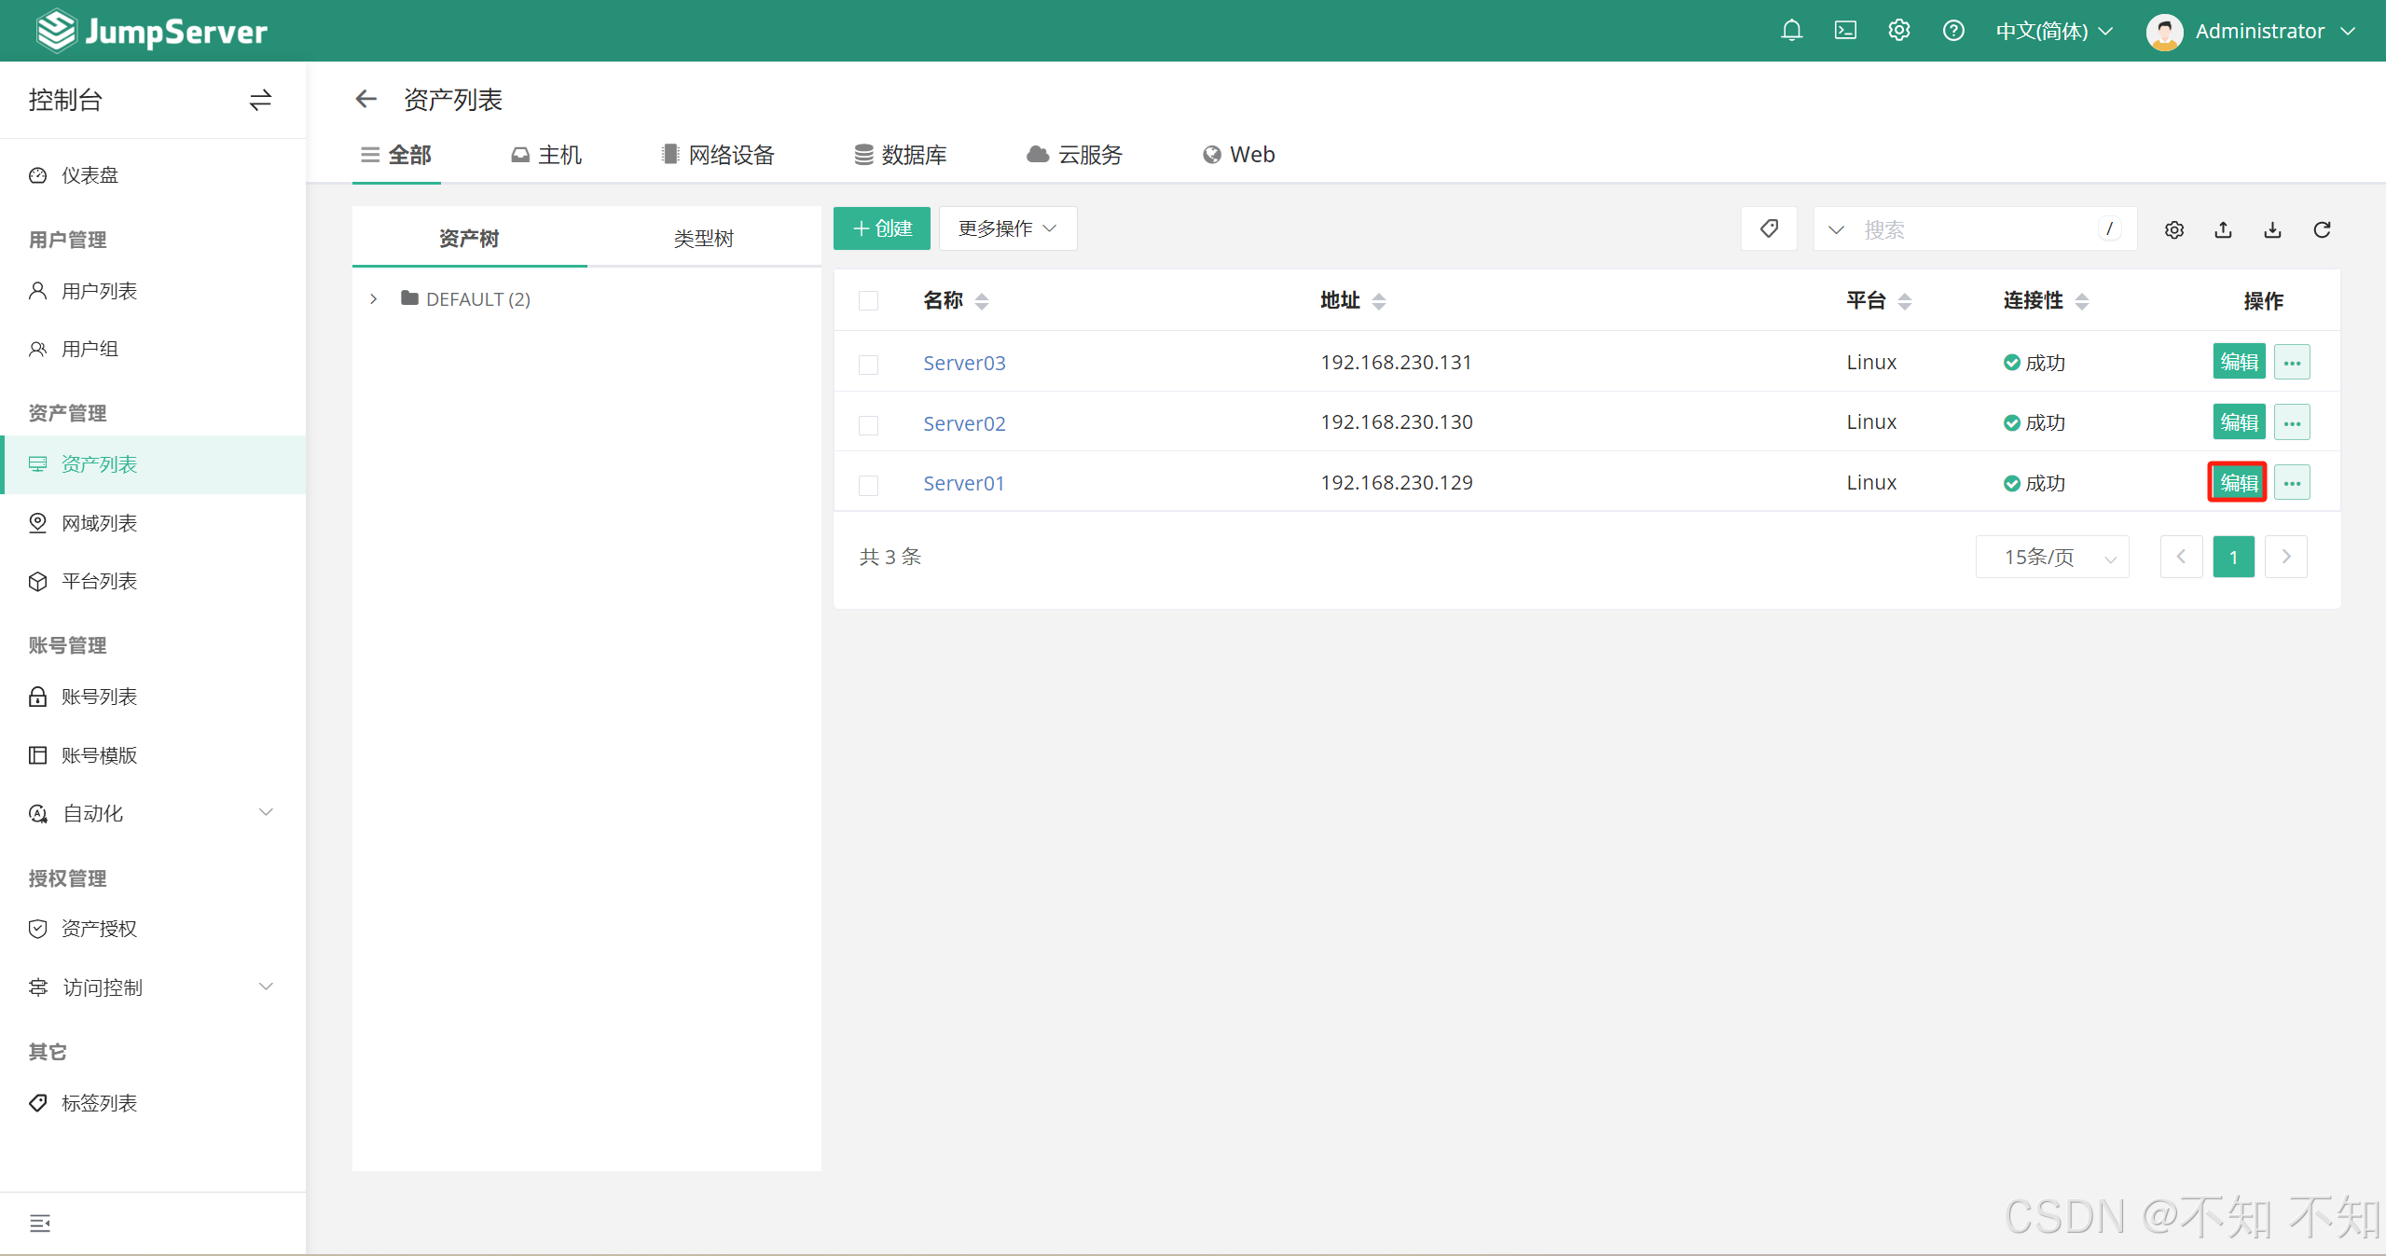This screenshot has height=1256, width=2386.
Task: Toggle the console view switch icon
Action: pyautogui.click(x=260, y=100)
